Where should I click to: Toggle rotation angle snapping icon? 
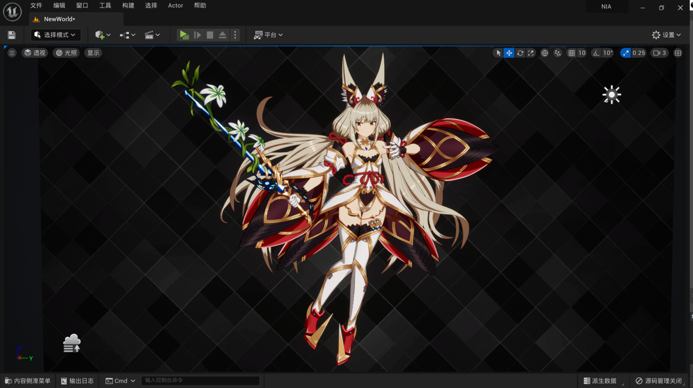[x=596, y=53]
